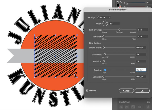The width and height of the screenshot is (152, 110).
Task: Click the Spacing Variation field showing 0.01 in
Action: click(x=141, y=77)
